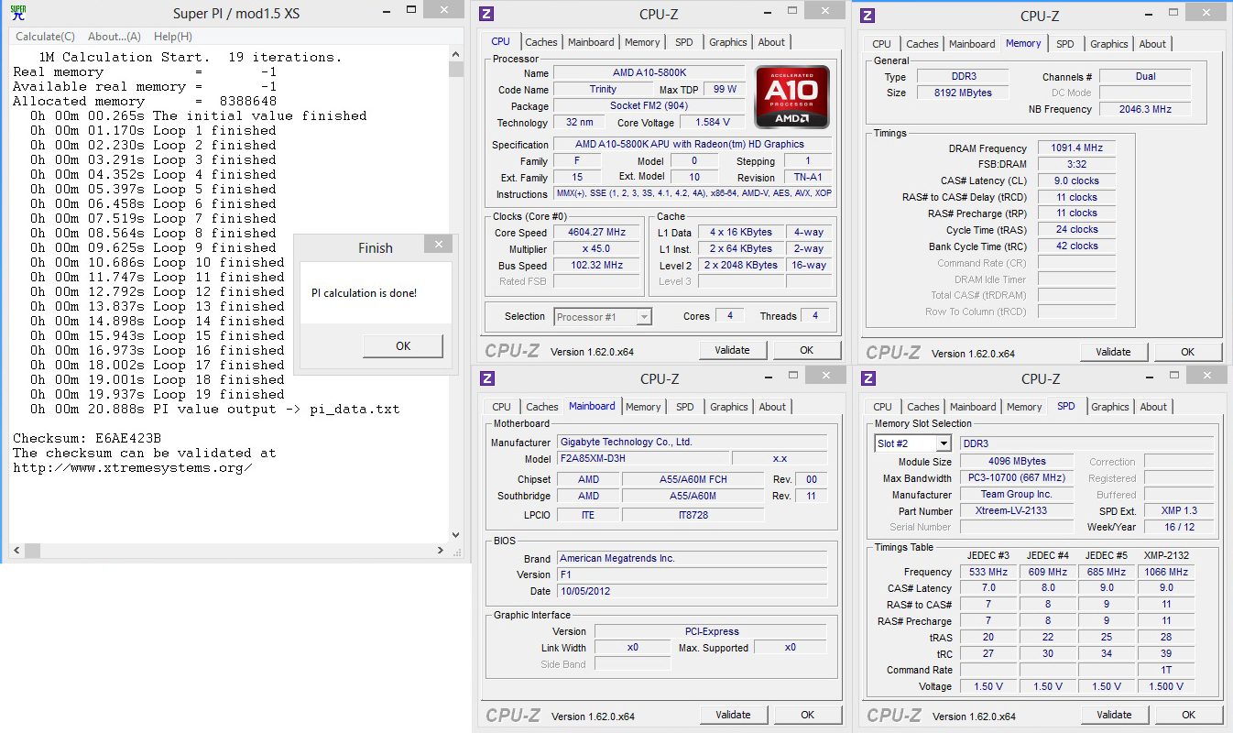Click the Z icon of the CPU-Z Memory window
Screen dimensions: 1233x733
868,16
